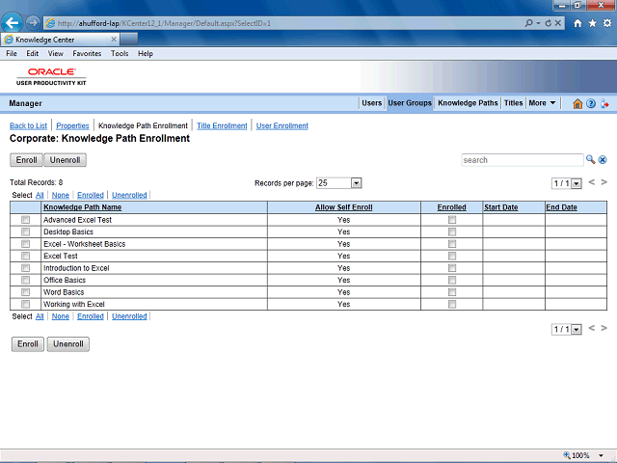Open the Favorites menu
This screenshot has width=617, height=463.
point(87,54)
